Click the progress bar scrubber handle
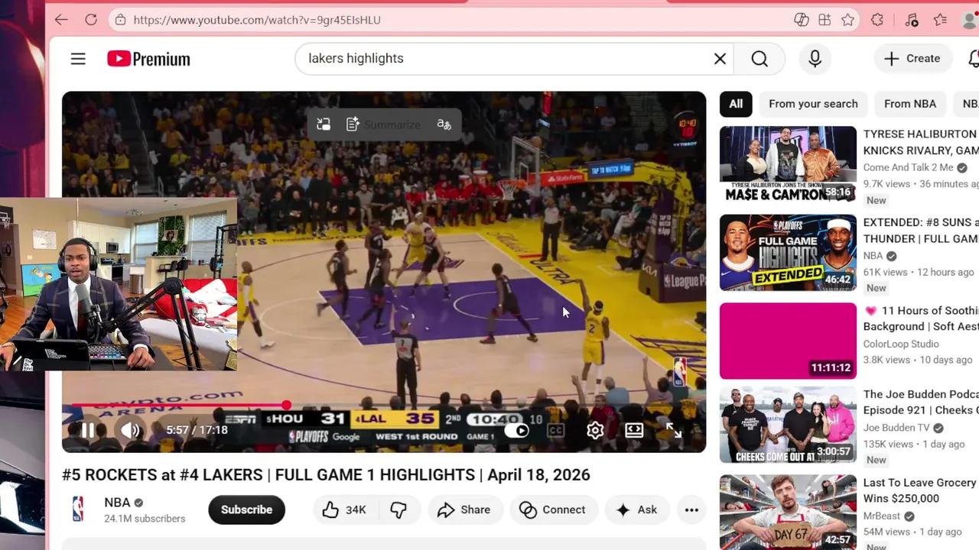The height and width of the screenshot is (550, 979). pyautogui.click(x=286, y=406)
